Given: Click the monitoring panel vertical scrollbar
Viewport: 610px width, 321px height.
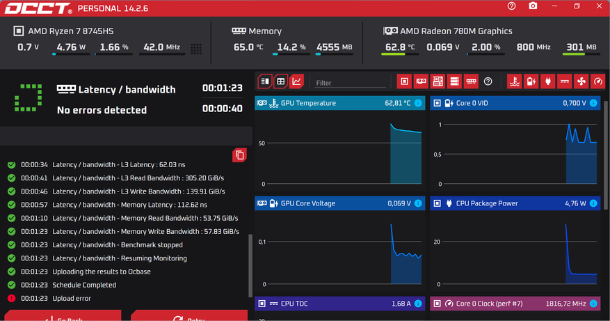Looking at the screenshot, I should (606, 154).
